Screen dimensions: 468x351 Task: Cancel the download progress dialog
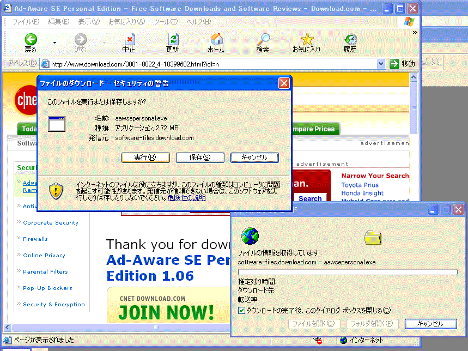pos(431,324)
